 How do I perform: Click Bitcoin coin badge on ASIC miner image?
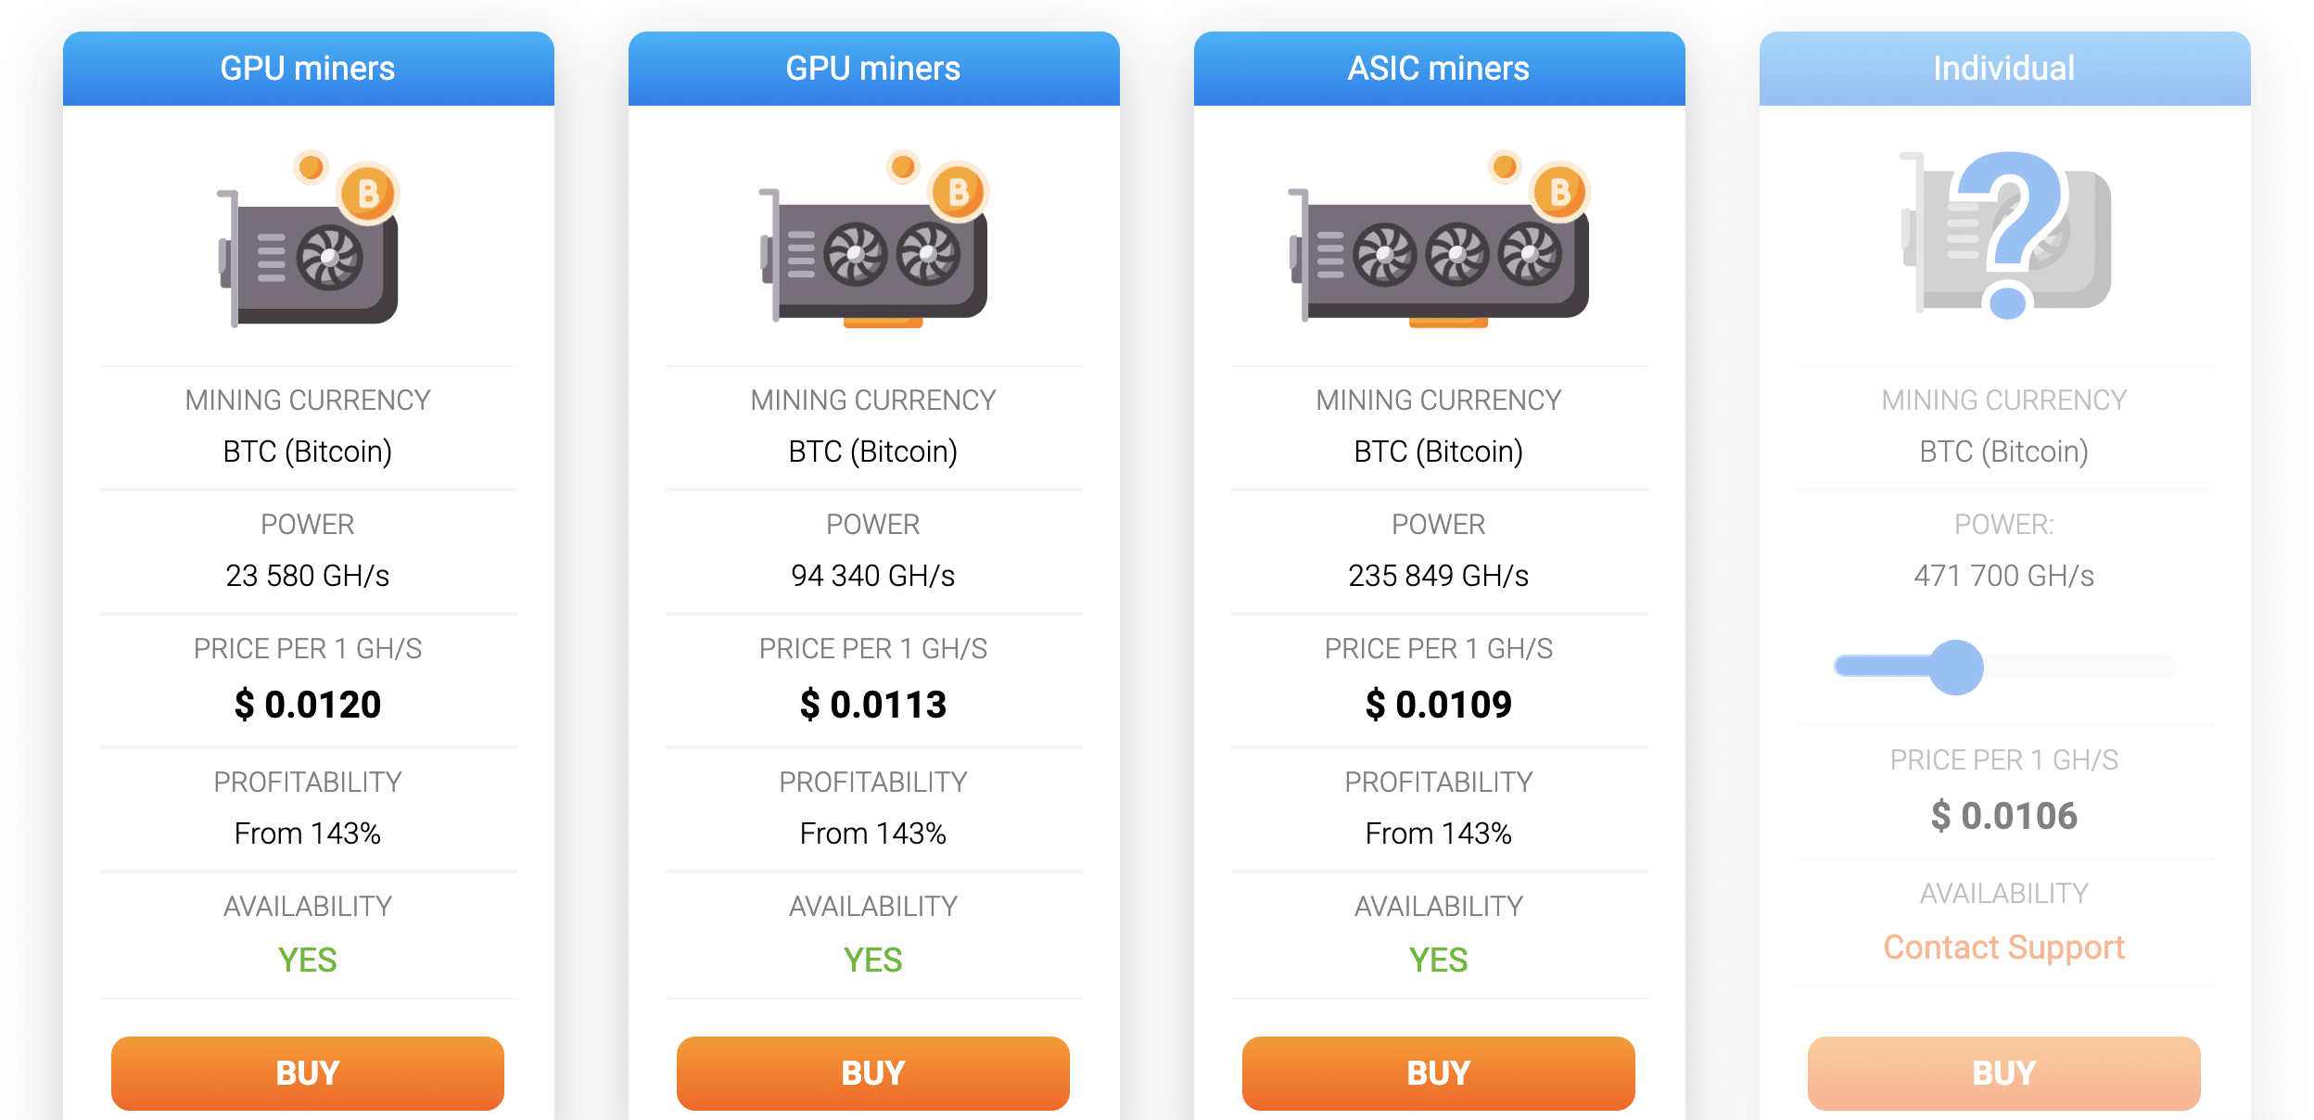pyautogui.click(x=1559, y=193)
